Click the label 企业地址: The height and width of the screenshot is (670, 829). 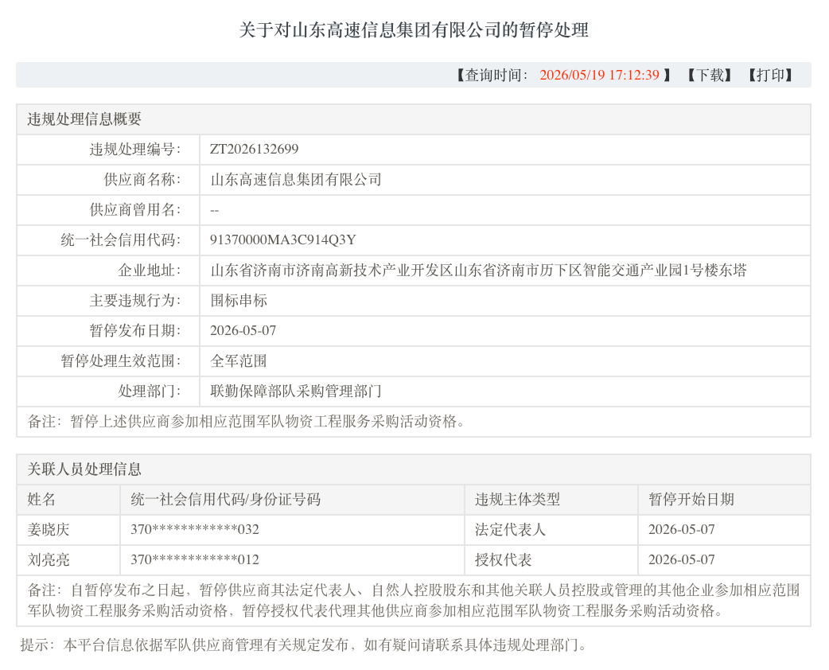click(x=149, y=271)
